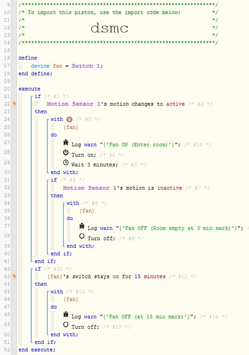
Task: Click the 'Wait 3 minutes' task
Action: click(x=95, y=165)
